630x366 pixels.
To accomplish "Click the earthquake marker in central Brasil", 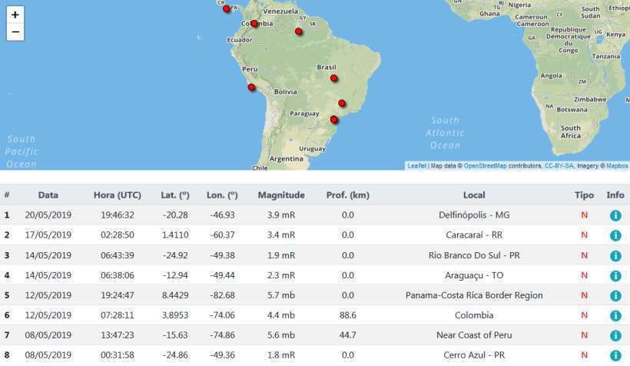I will 333,78.
